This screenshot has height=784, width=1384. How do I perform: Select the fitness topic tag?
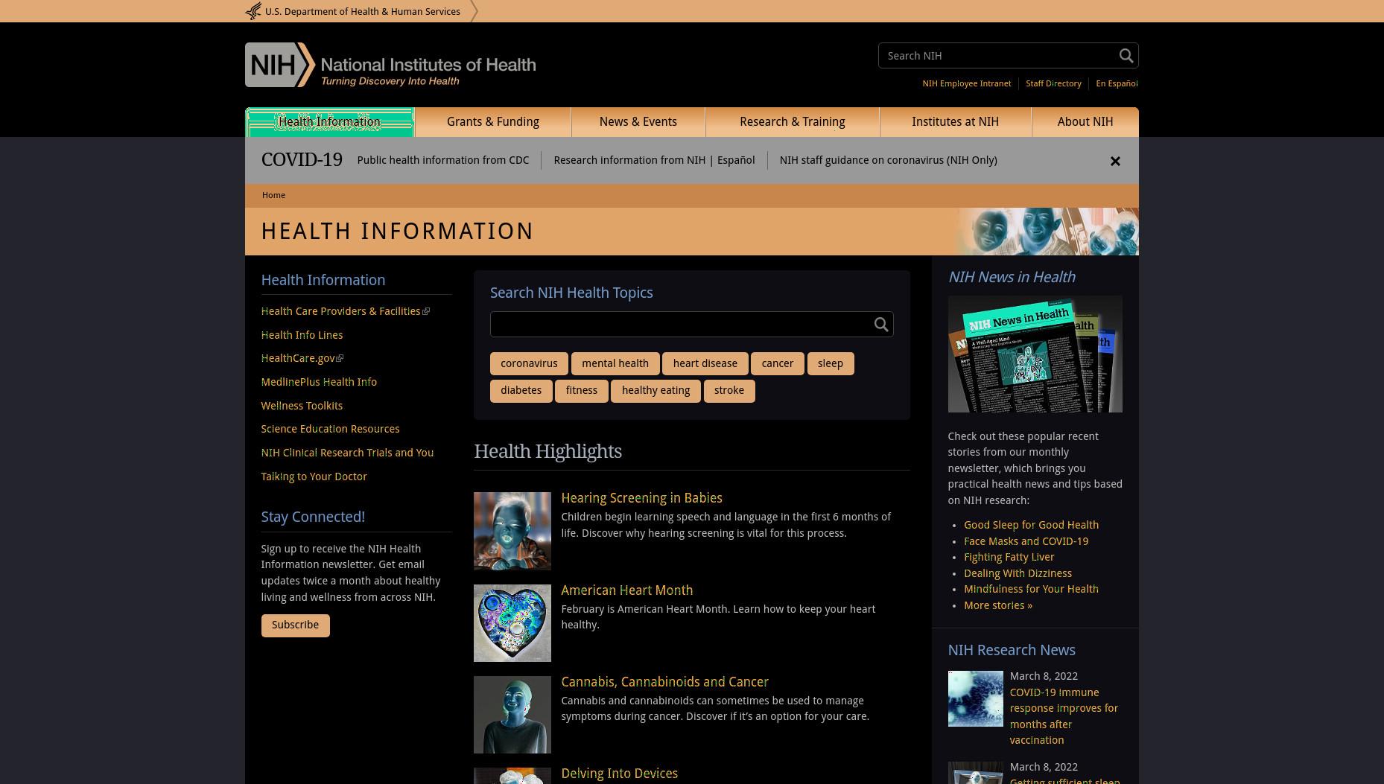(582, 391)
